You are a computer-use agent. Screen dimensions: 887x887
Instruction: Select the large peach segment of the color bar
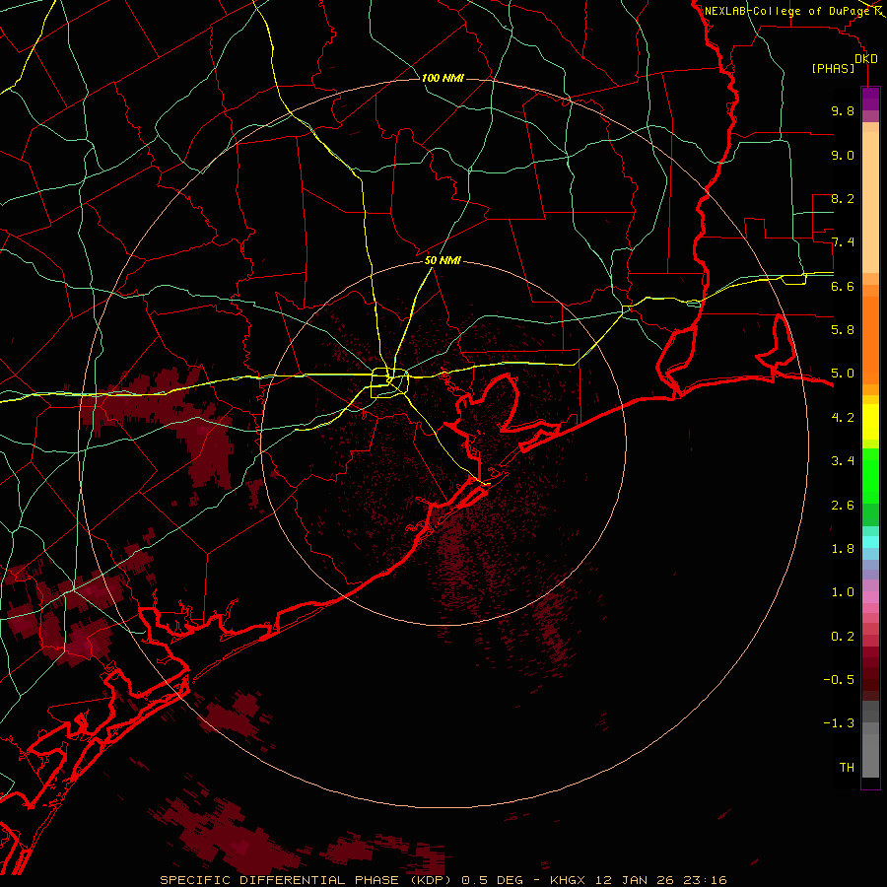(870, 202)
